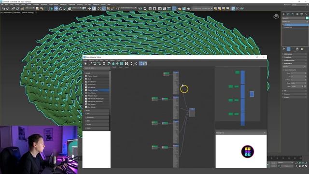Open the Modifiers menu
This screenshot has width=309, height=174.
(36, 4)
